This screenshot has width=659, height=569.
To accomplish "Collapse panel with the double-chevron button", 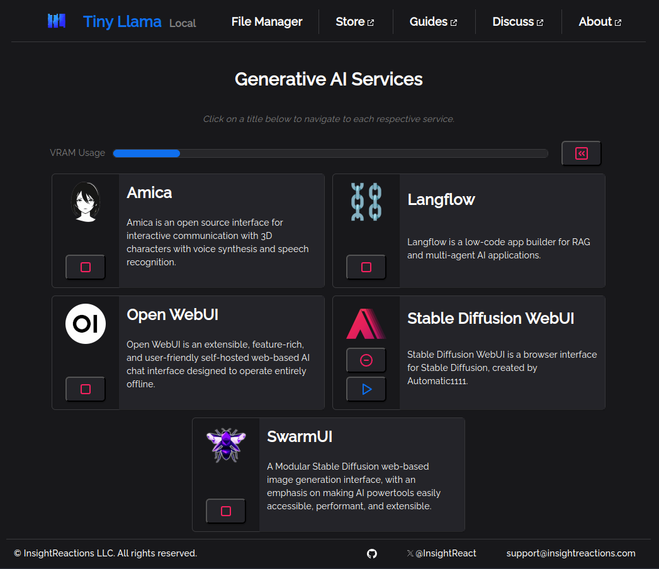I will click(581, 153).
